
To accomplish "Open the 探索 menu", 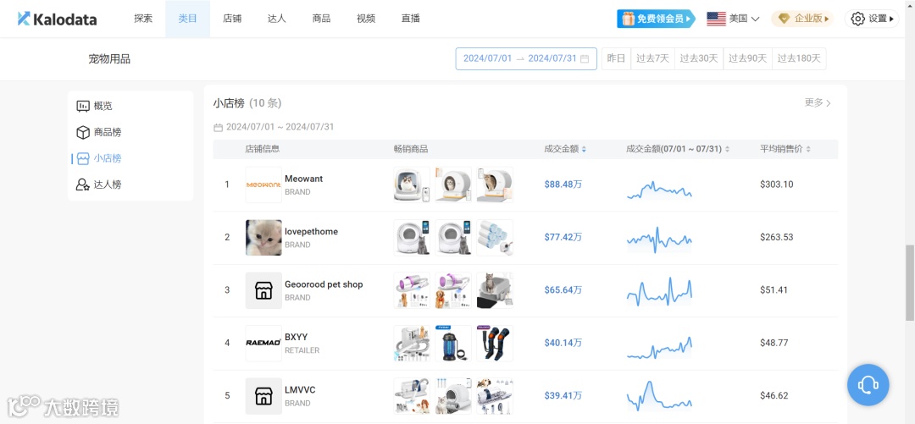I will click(143, 19).
